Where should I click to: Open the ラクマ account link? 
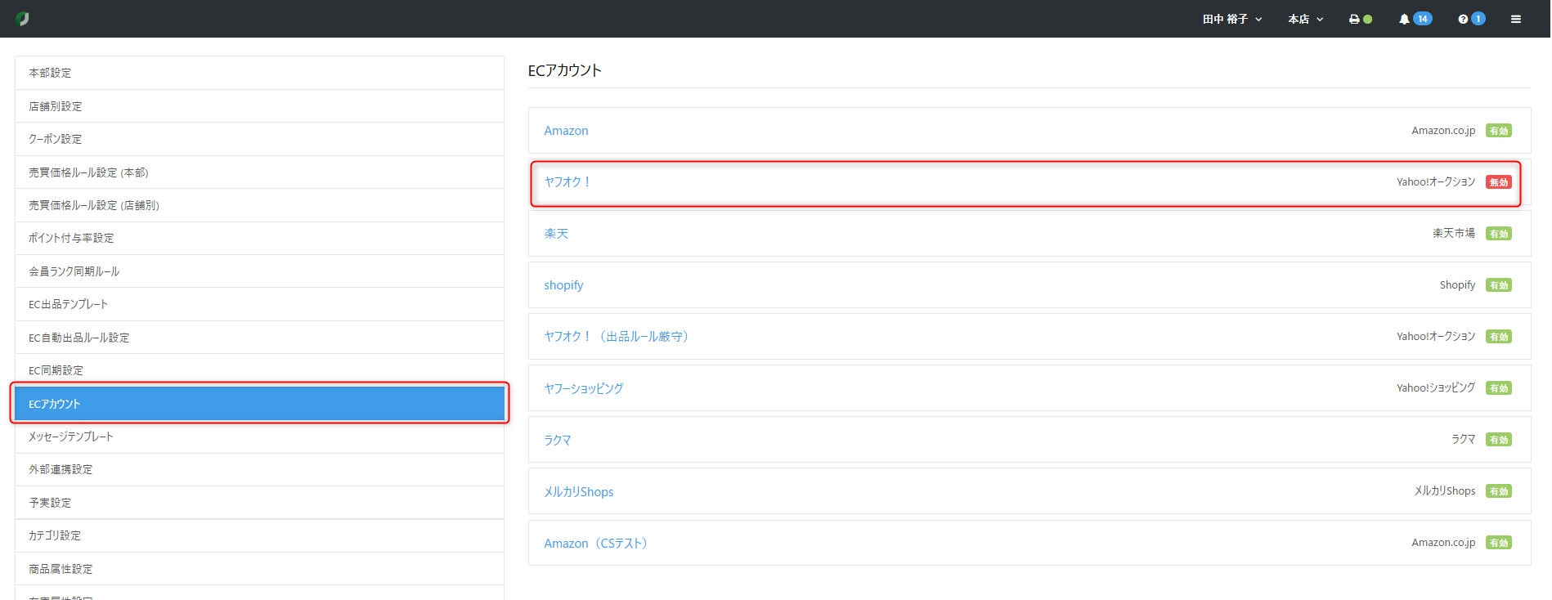[x=558, y=440]
